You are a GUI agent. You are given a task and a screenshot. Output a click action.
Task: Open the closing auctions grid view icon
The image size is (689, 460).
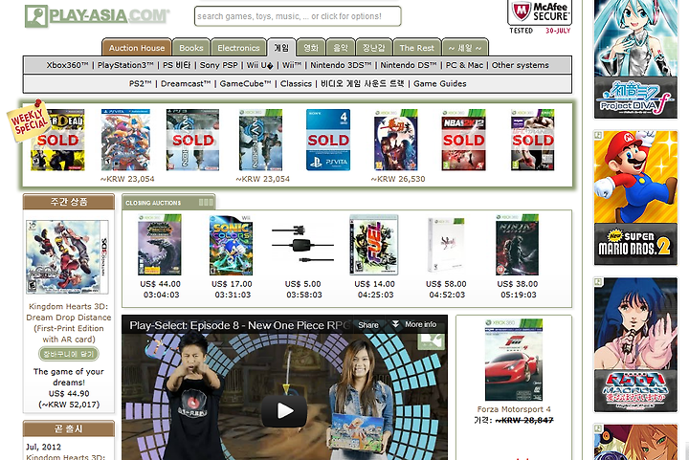click(x=206, y=203)
